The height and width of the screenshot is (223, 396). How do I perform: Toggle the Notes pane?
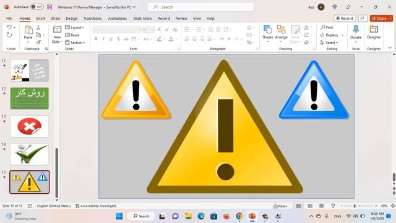point(280,206)
